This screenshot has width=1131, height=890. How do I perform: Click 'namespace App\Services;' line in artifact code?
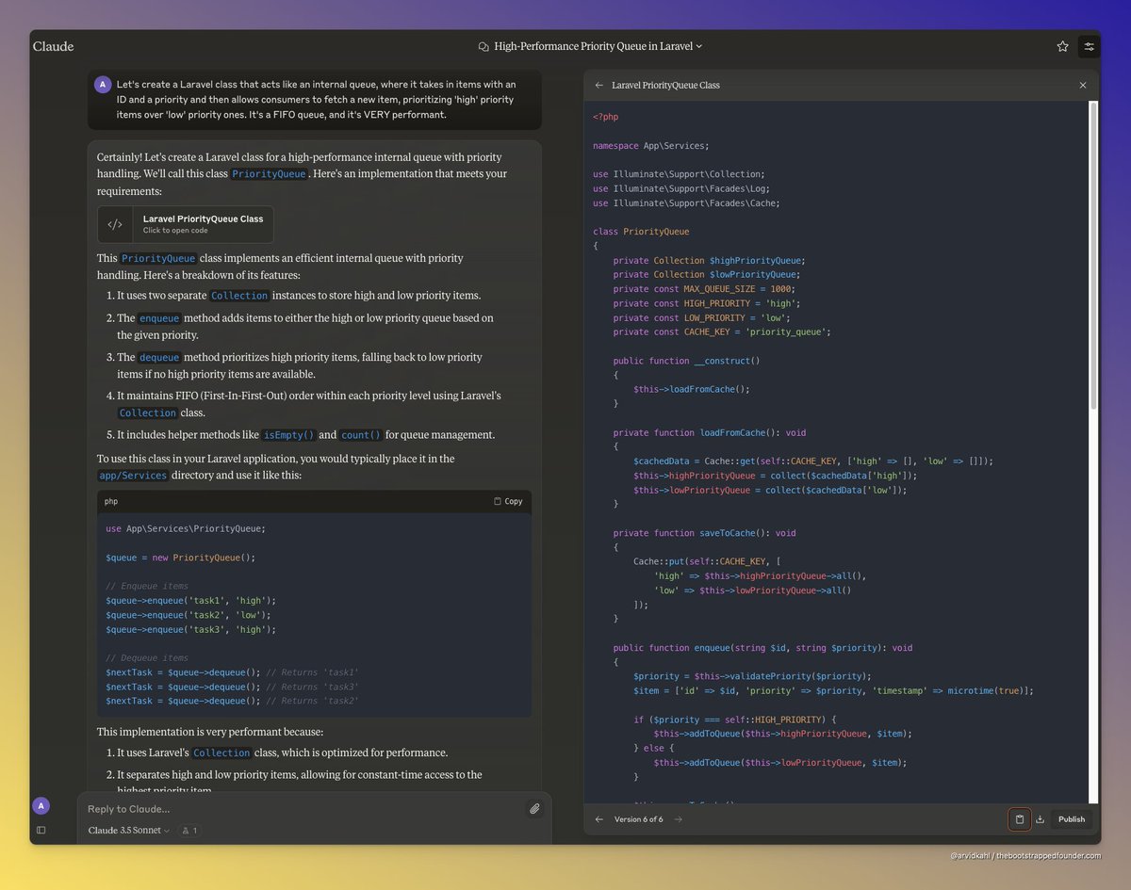tap(650, 146)
